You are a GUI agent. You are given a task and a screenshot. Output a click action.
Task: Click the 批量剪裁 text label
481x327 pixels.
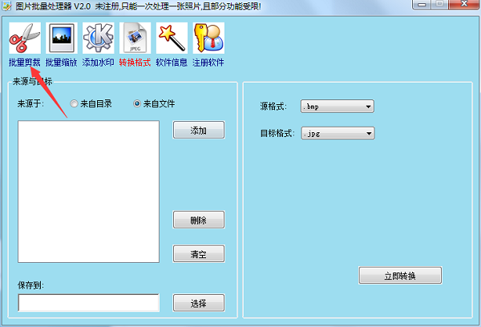(x=25, y=63)
